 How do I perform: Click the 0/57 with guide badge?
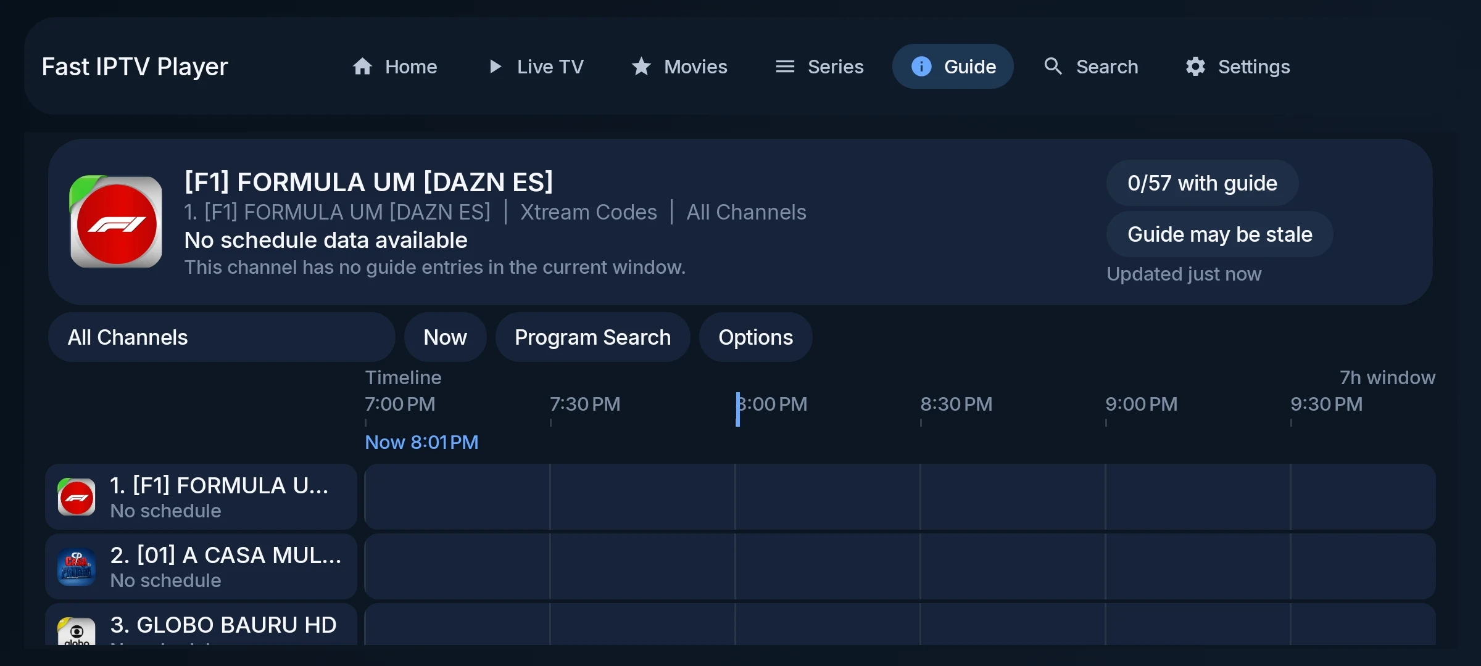coord(1202,183)
